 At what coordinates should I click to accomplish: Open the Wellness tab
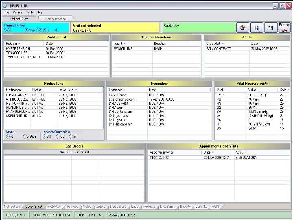pyautogui.click(x=149, y=207)
